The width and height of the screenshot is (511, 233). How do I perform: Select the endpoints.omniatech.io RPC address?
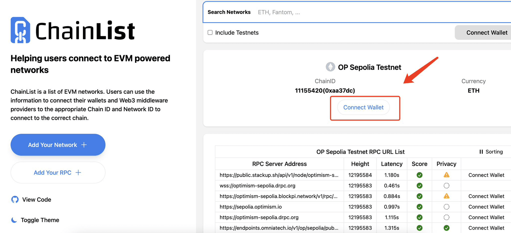click(279, 228)
